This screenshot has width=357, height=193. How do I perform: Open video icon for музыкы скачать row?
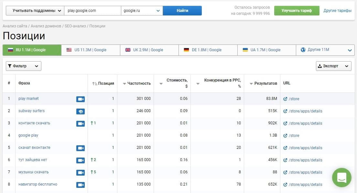coord(81,173)
